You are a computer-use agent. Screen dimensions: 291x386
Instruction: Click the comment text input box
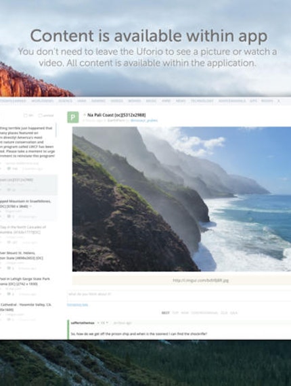point(179,294)
